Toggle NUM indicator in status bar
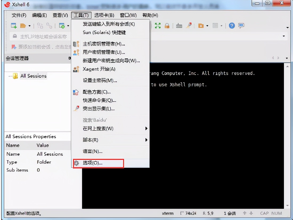 277,213
